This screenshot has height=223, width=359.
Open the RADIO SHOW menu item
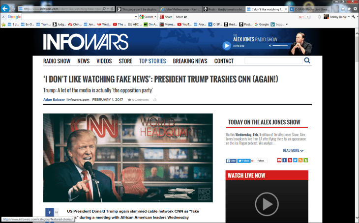click(x=57, y=61)
